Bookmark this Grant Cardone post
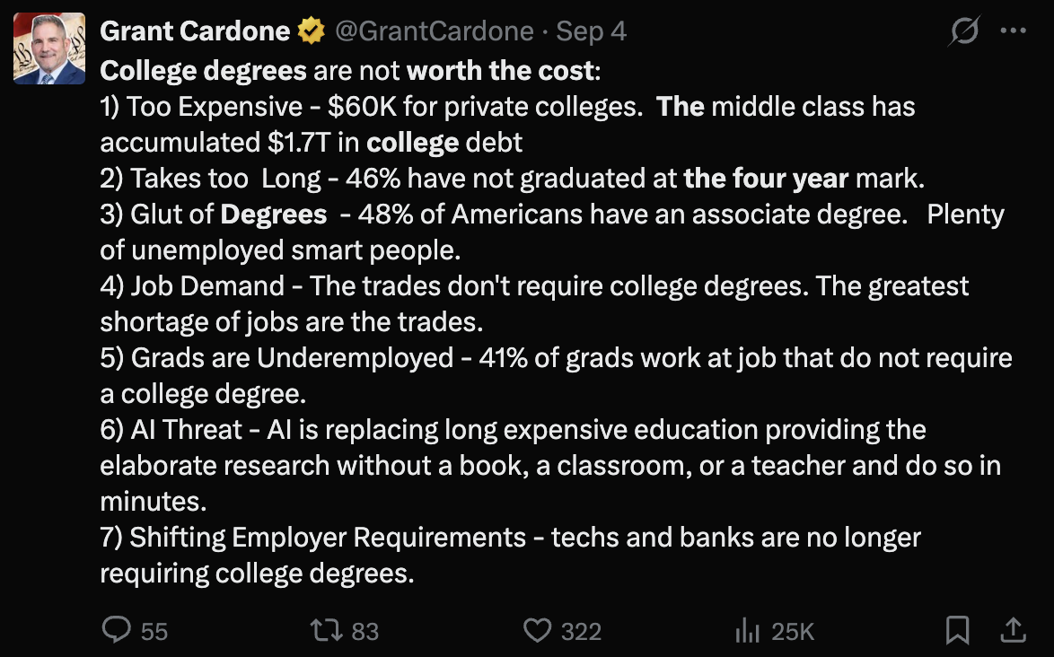1054x657 pixels. pos(958,630)
